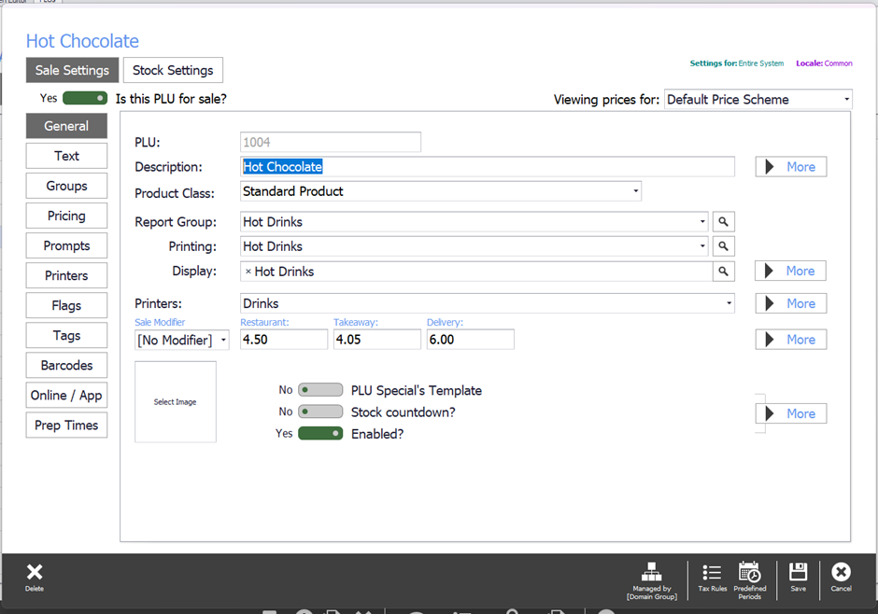Viewport: 878px width, 614px height.
Task: Click the Description text field
Action: point(488,167)
